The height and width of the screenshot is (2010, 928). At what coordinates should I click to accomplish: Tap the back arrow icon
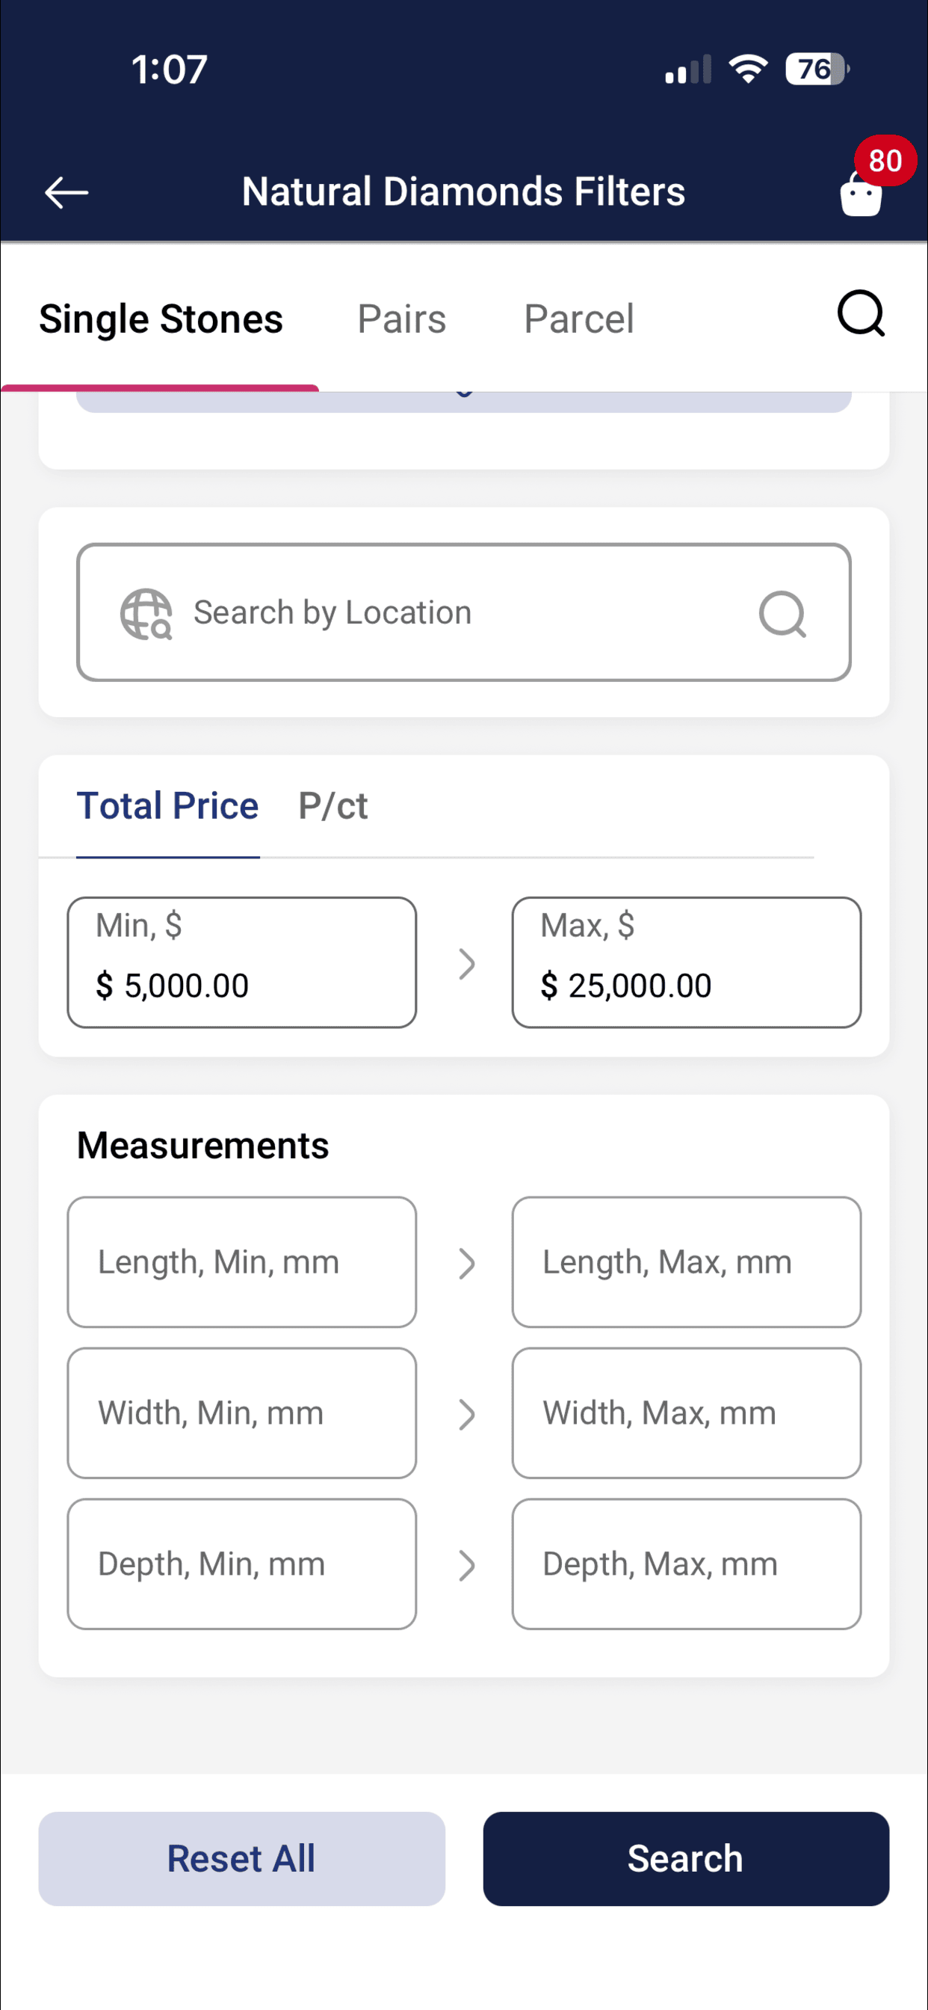(x=66, y=192)
